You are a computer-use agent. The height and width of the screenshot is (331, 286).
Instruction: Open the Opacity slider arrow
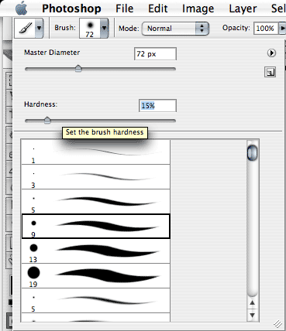point(282,29)
